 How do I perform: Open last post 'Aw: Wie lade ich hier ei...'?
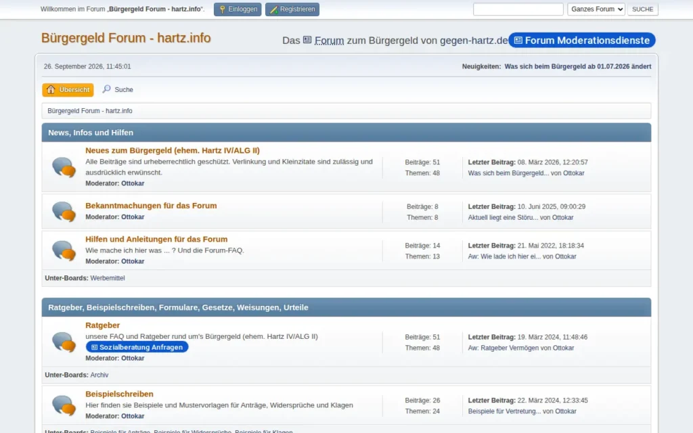504,256
